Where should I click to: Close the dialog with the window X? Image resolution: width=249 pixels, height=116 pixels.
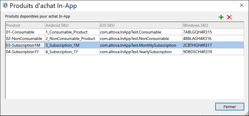[x=242, y=6]
